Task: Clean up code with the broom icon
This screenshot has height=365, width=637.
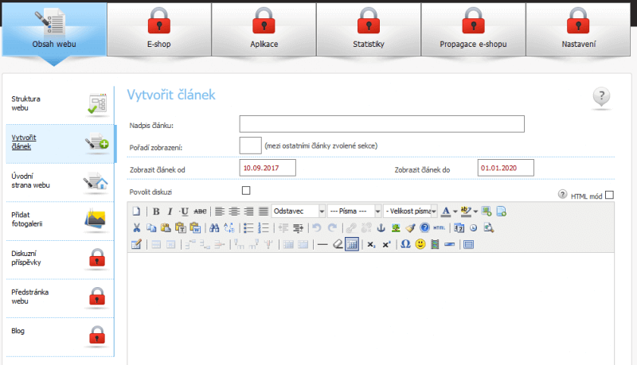Action: click(410, 228)
